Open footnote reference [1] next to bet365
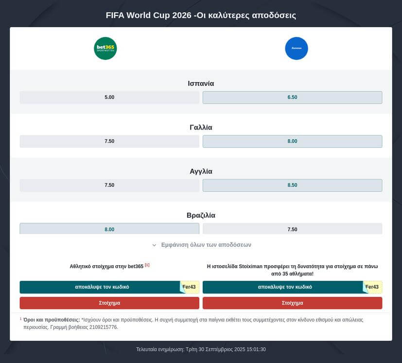Viewport: 402px width, 363px height. 147,265
